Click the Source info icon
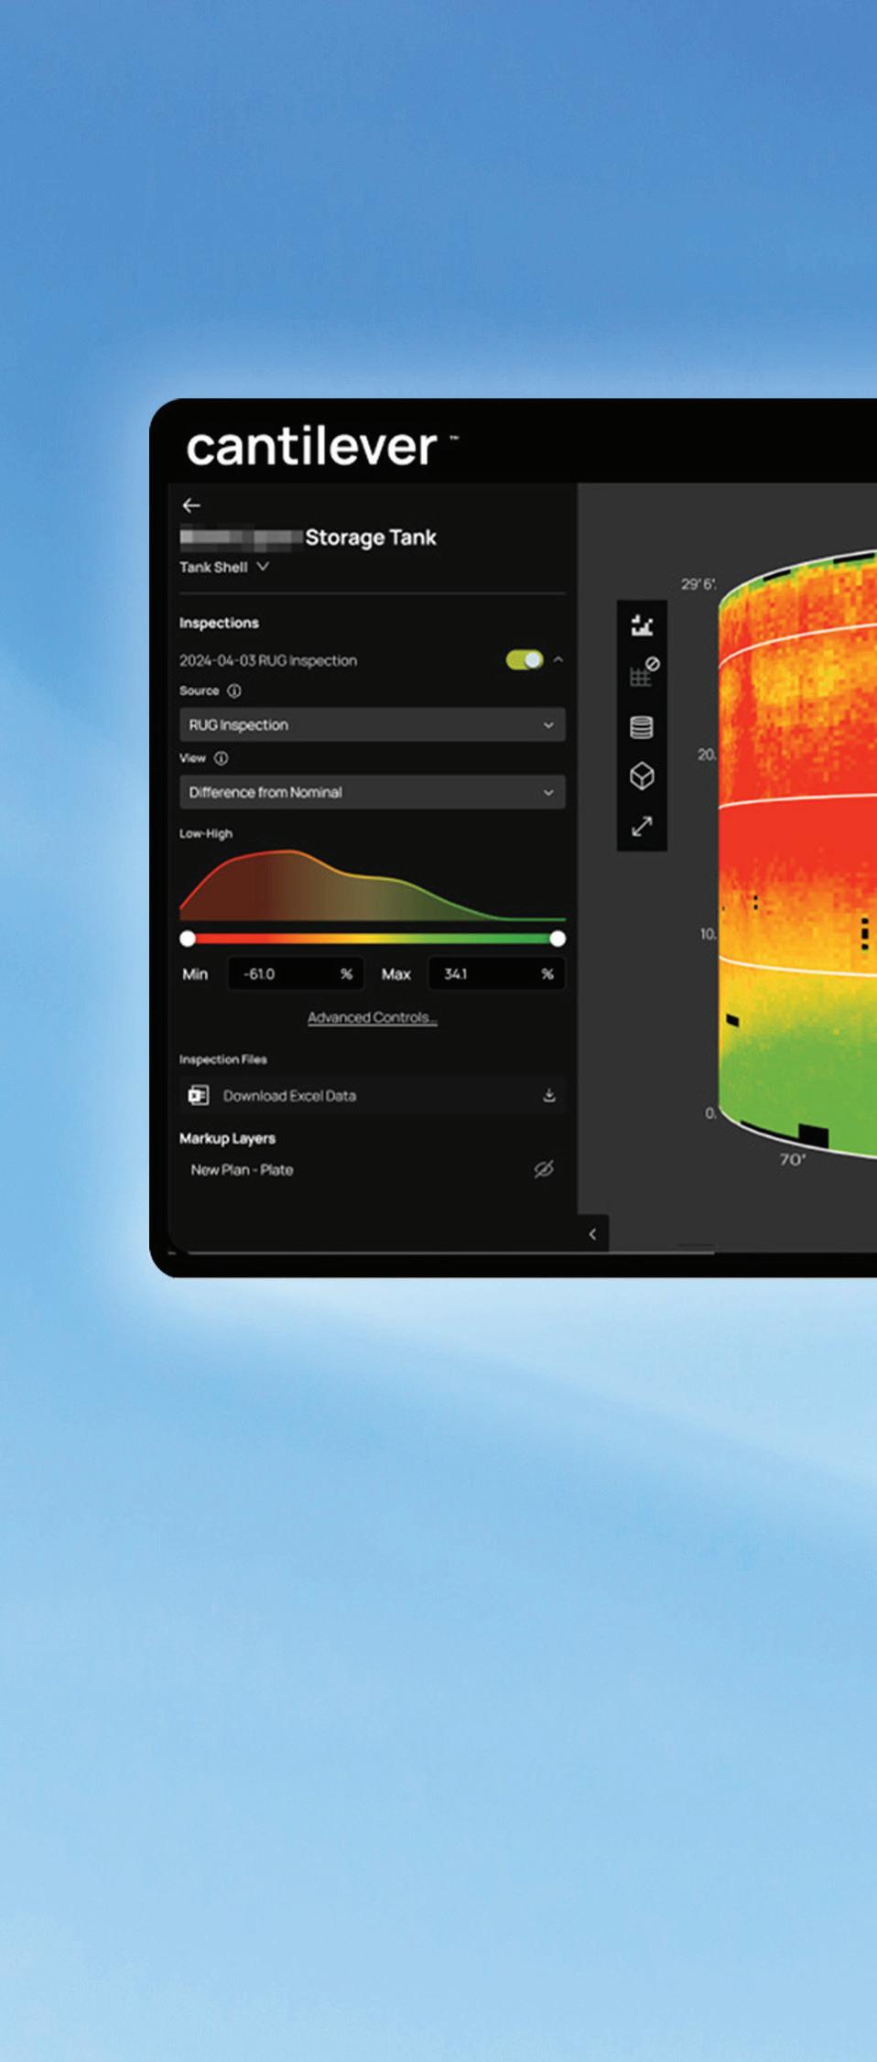Image resolution: width=877 pixels, height=2062 pixels. coord(234,690)
